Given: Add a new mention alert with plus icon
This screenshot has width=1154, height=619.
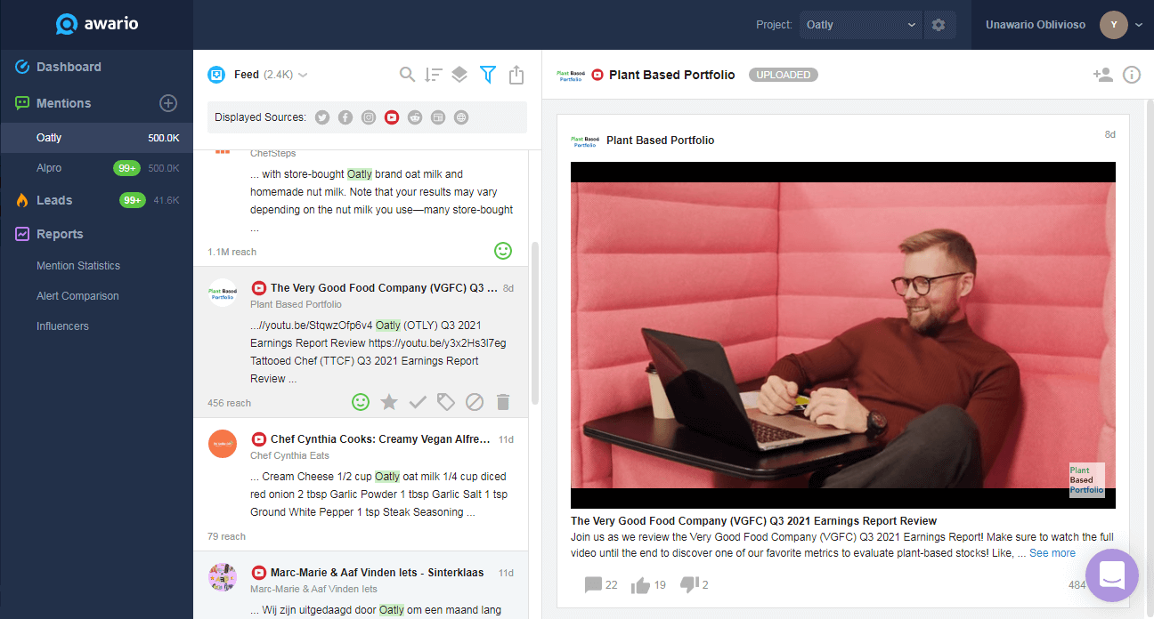Looking at the screenshot, I should (x=168, y=103).
